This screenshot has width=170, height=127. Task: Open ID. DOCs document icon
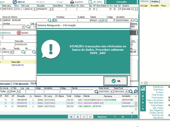coord(87,2)
